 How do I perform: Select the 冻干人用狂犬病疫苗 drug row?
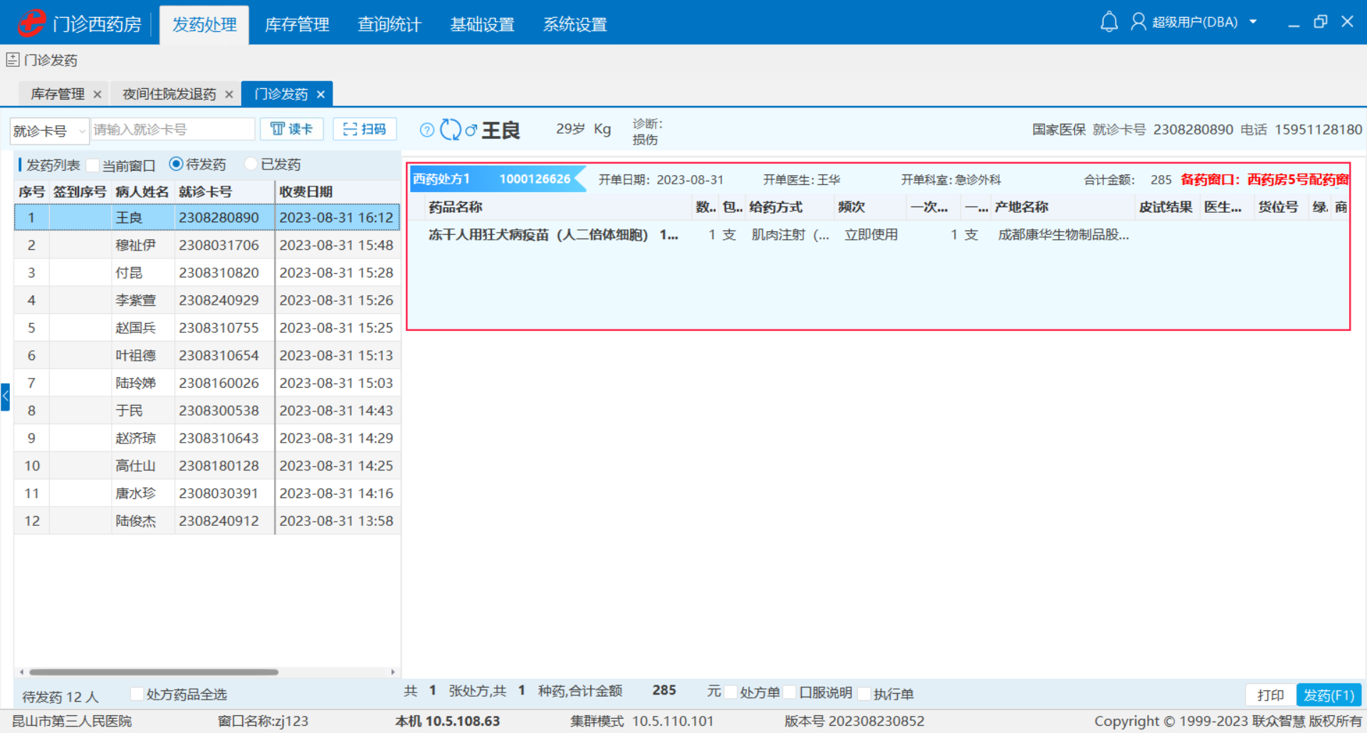point(879,235)
